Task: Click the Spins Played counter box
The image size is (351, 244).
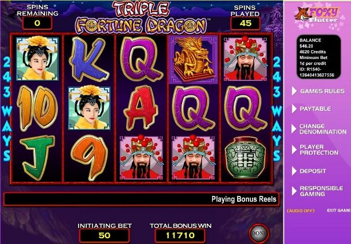Action: tap(245, 23)
